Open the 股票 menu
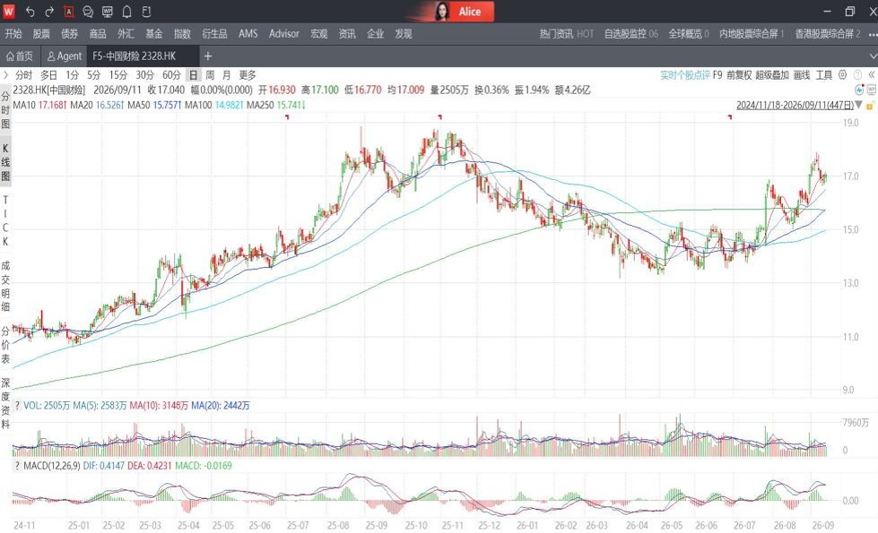Image resolution: width=878 pixels, height=533 pixels. pos(41,33)
